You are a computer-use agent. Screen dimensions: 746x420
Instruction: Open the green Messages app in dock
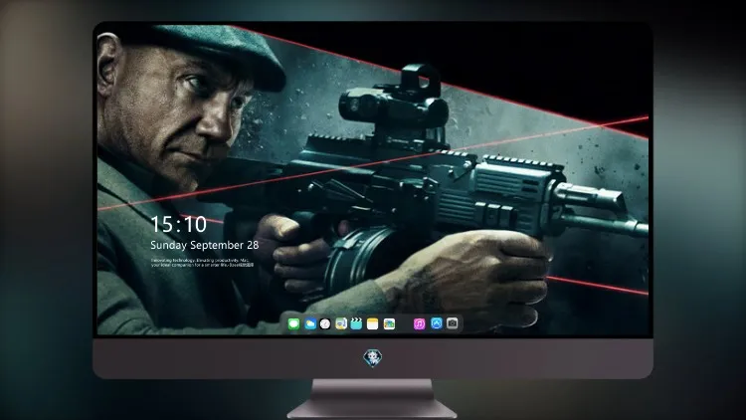[x=293, y=323]
